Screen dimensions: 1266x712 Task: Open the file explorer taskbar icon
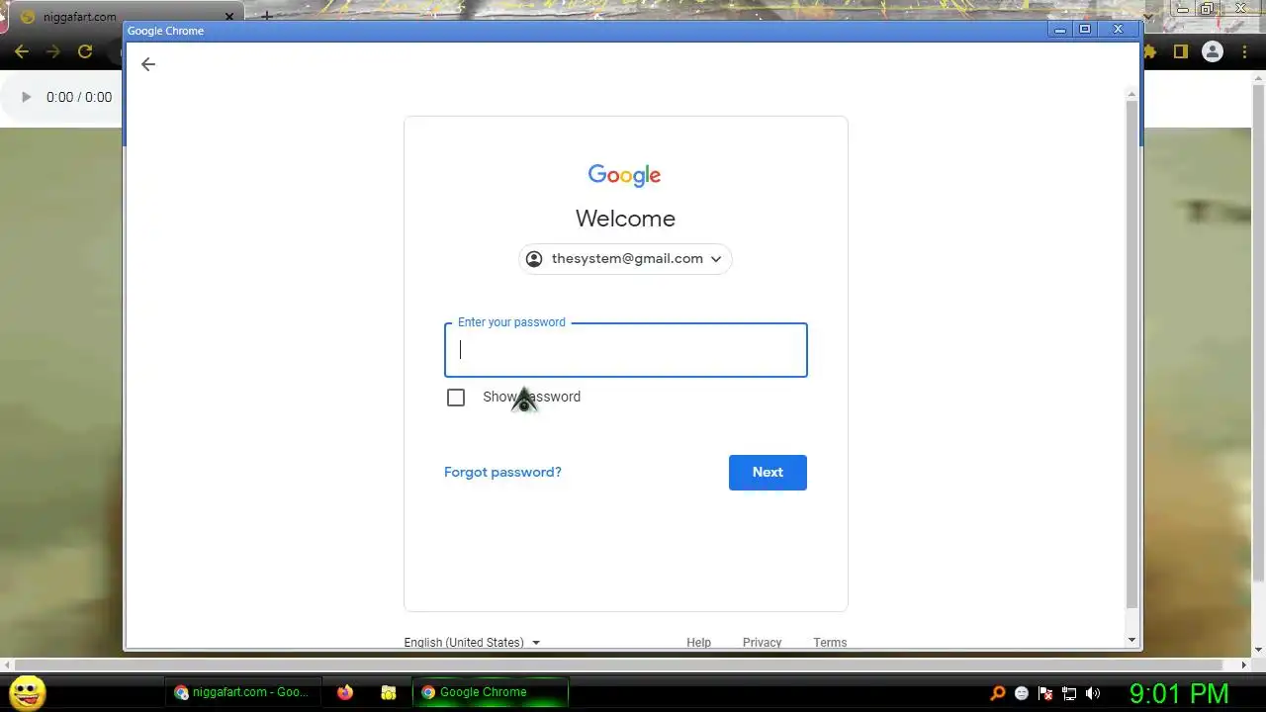389,693
